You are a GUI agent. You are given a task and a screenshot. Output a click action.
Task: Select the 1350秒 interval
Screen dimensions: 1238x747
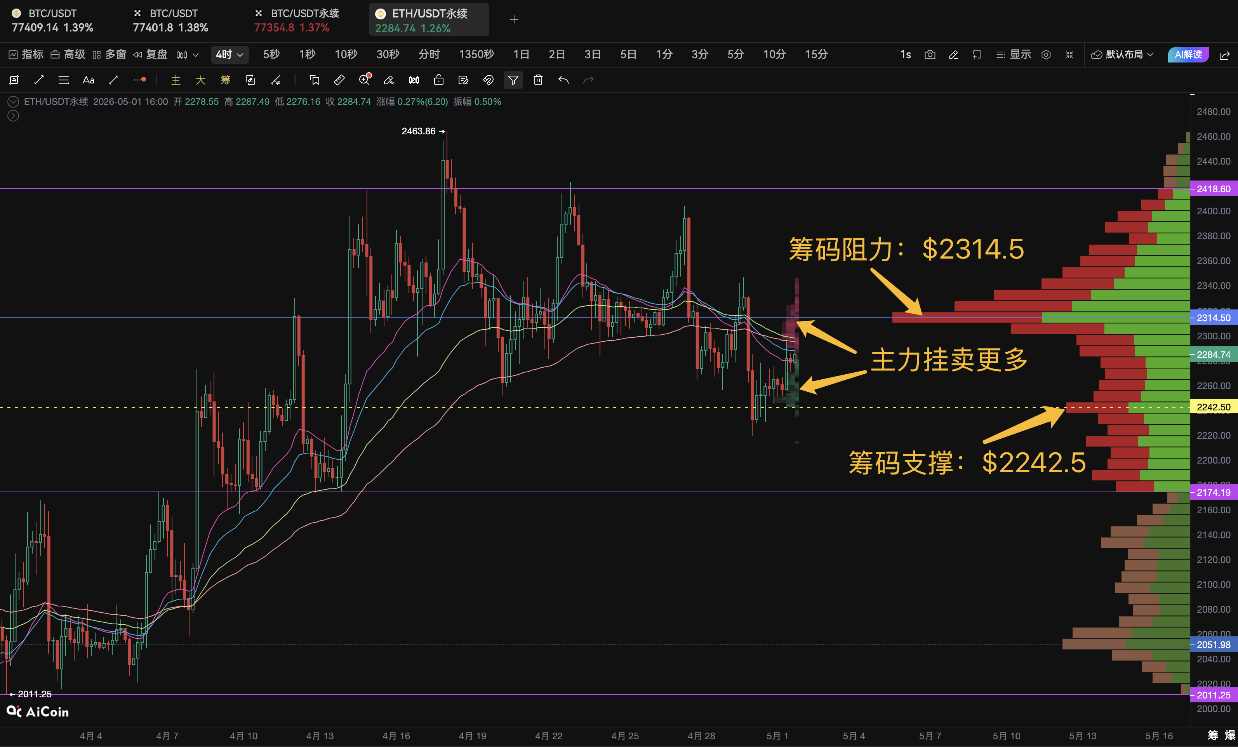pyautogui.click(x=476, y=54)
